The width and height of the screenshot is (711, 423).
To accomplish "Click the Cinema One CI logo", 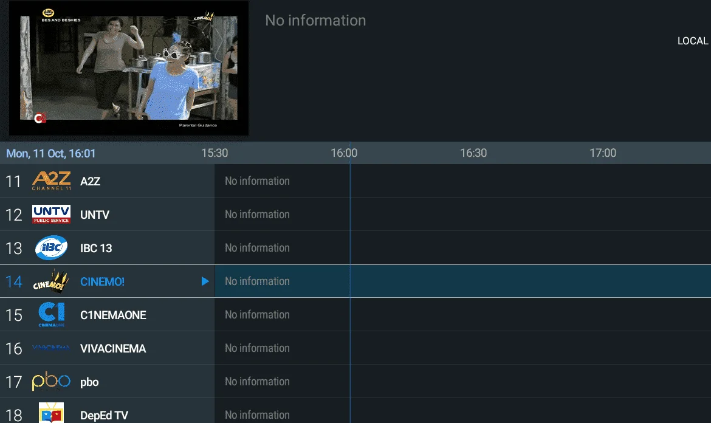I will 51,315.
